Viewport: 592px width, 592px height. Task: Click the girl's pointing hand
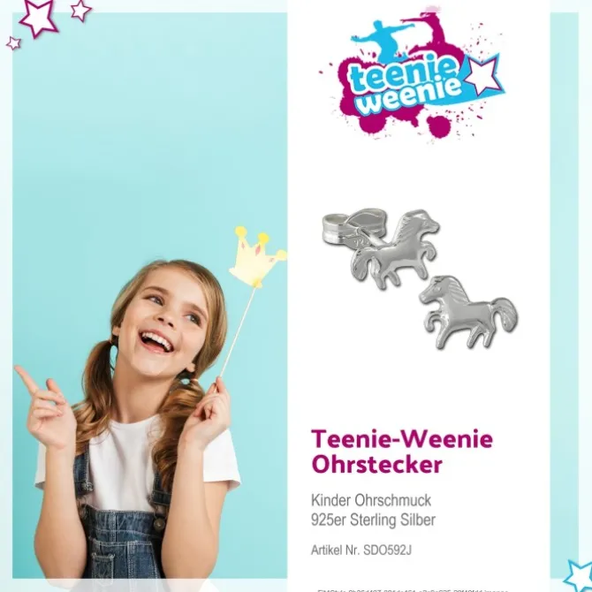pos(45,406)
